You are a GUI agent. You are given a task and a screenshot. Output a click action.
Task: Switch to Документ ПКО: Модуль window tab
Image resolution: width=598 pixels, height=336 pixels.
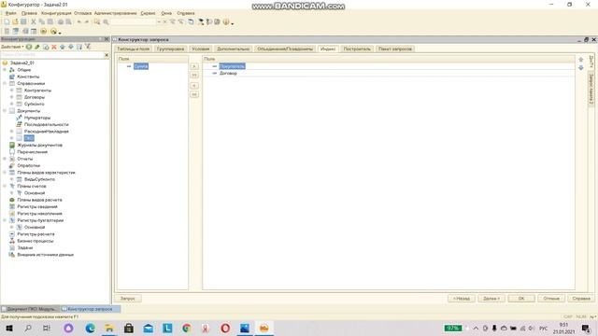coord(31,309)
